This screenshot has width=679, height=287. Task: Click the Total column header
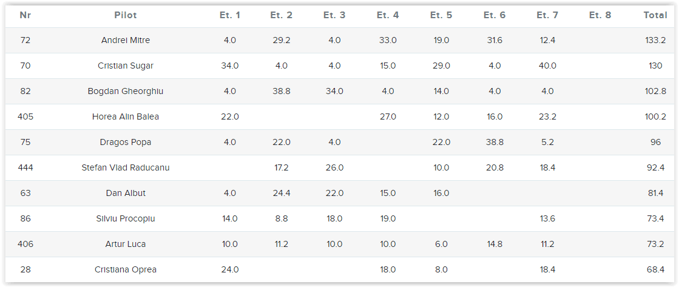point(655,16)
